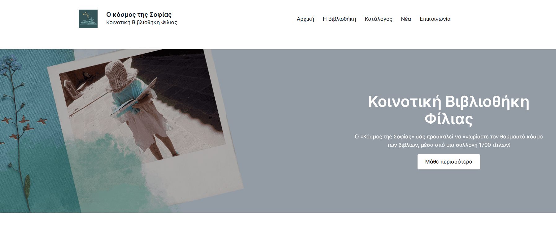Viewport: 556px width, 231px height.
Task: Open the Η Βιβλιοθήκη menu item
Action: tap(339, 19)
